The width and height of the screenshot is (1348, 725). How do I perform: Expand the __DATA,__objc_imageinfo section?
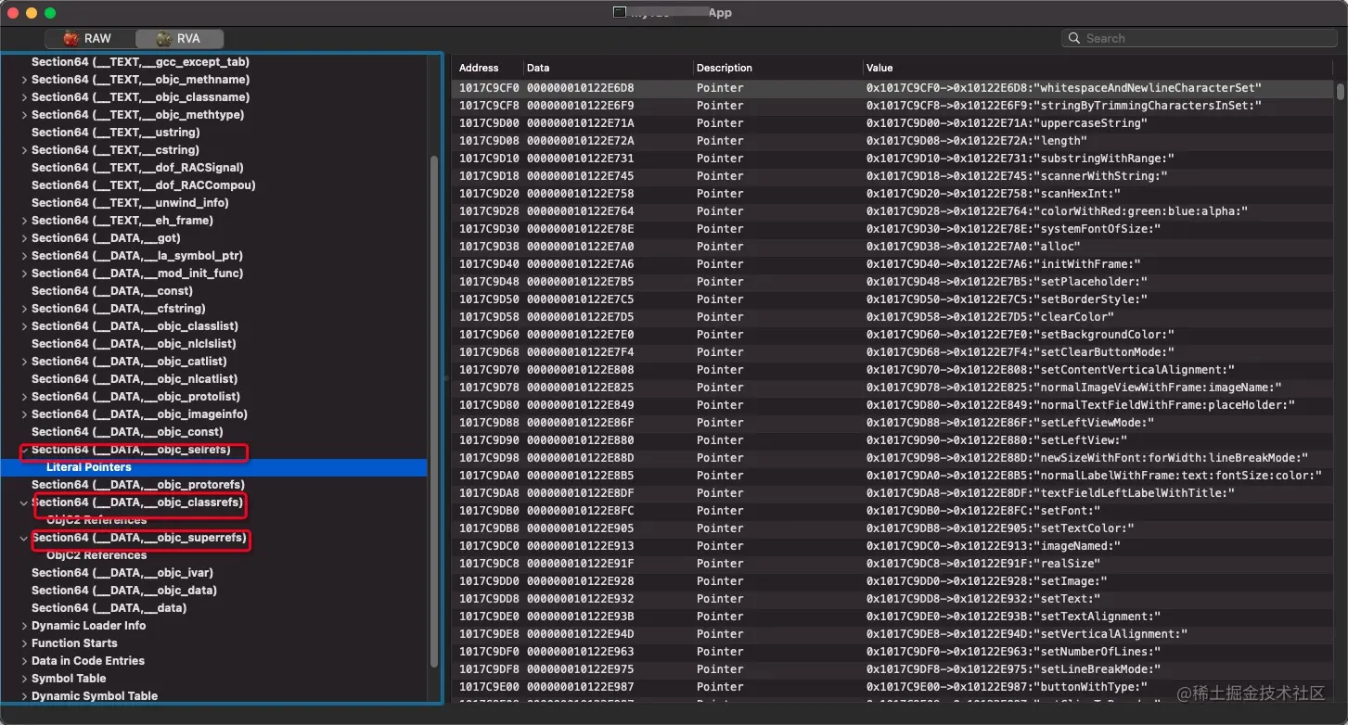point(24,414)
